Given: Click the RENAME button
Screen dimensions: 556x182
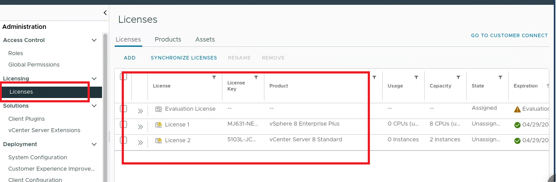Looking at the screenshot, I should click(239, 58).
